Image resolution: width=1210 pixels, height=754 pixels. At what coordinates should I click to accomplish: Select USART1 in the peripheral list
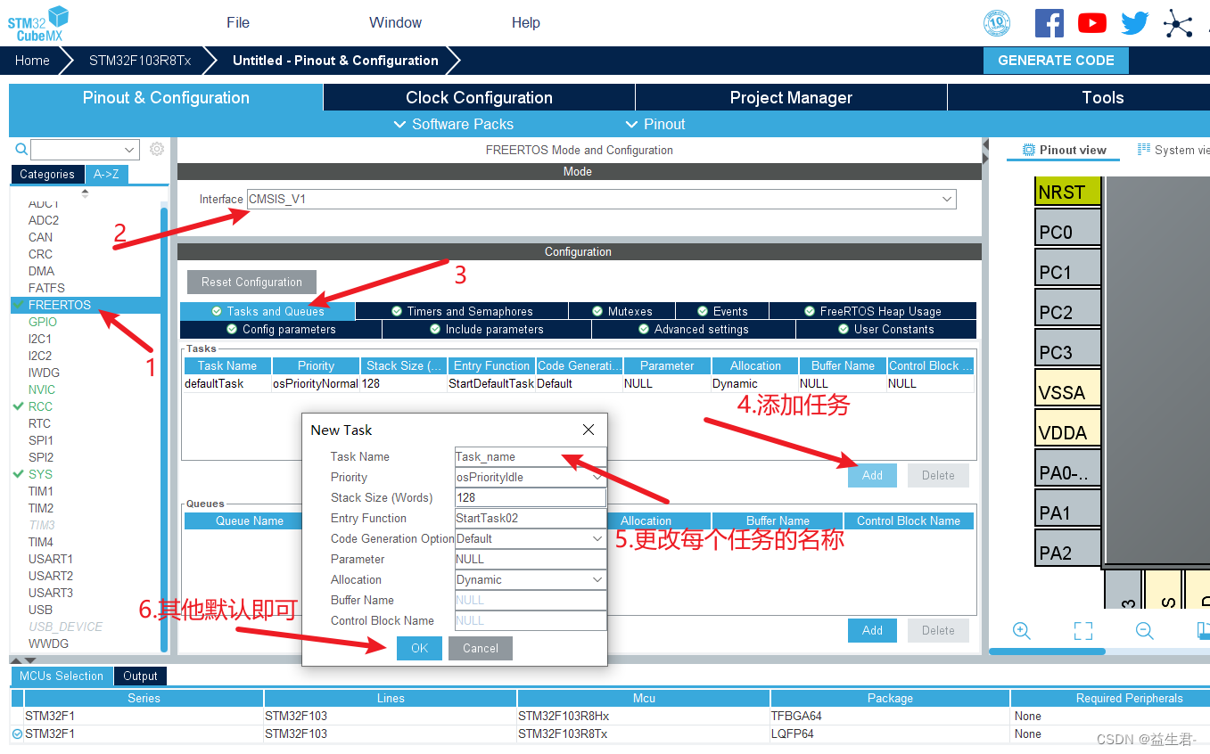[x=51, y=559]
